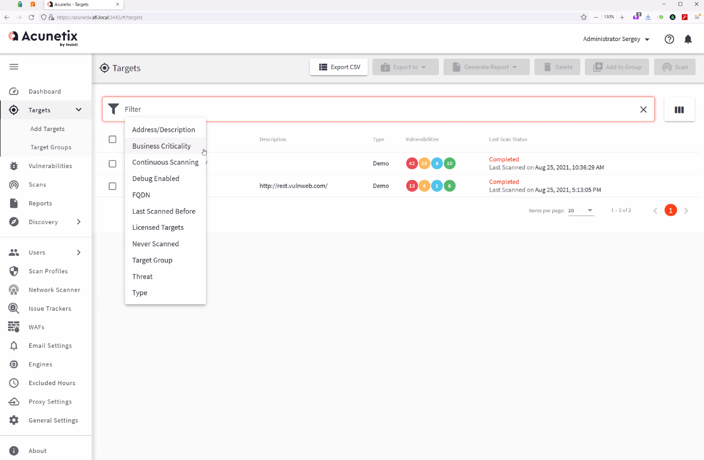The width and height of the screenshot is (704, 460).
Task: Open the help question mark icon
Action: 669,39
